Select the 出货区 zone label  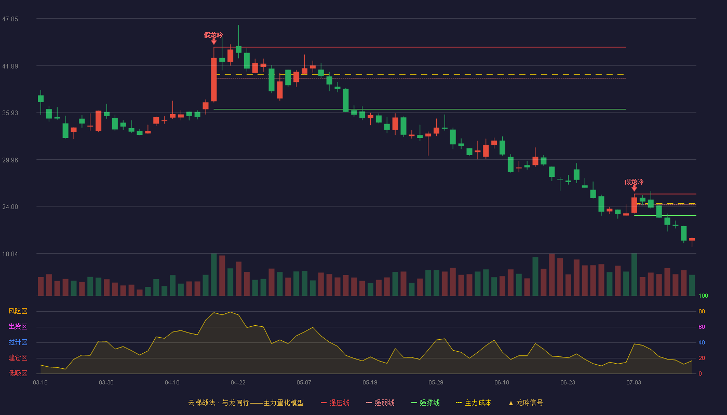18,327
